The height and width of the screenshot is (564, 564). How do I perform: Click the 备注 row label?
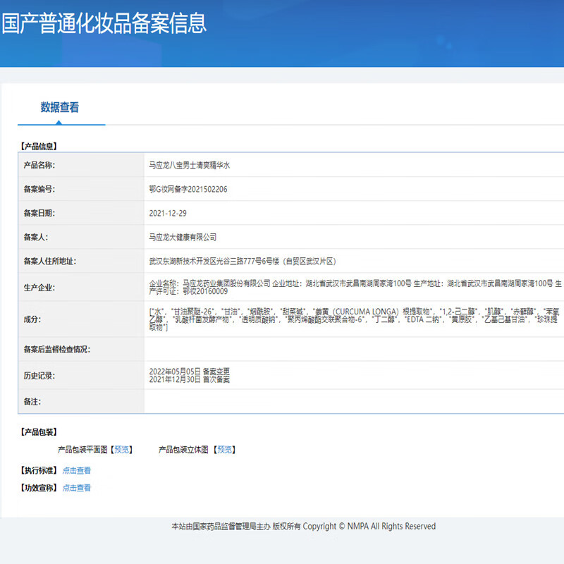click(32, 402)
